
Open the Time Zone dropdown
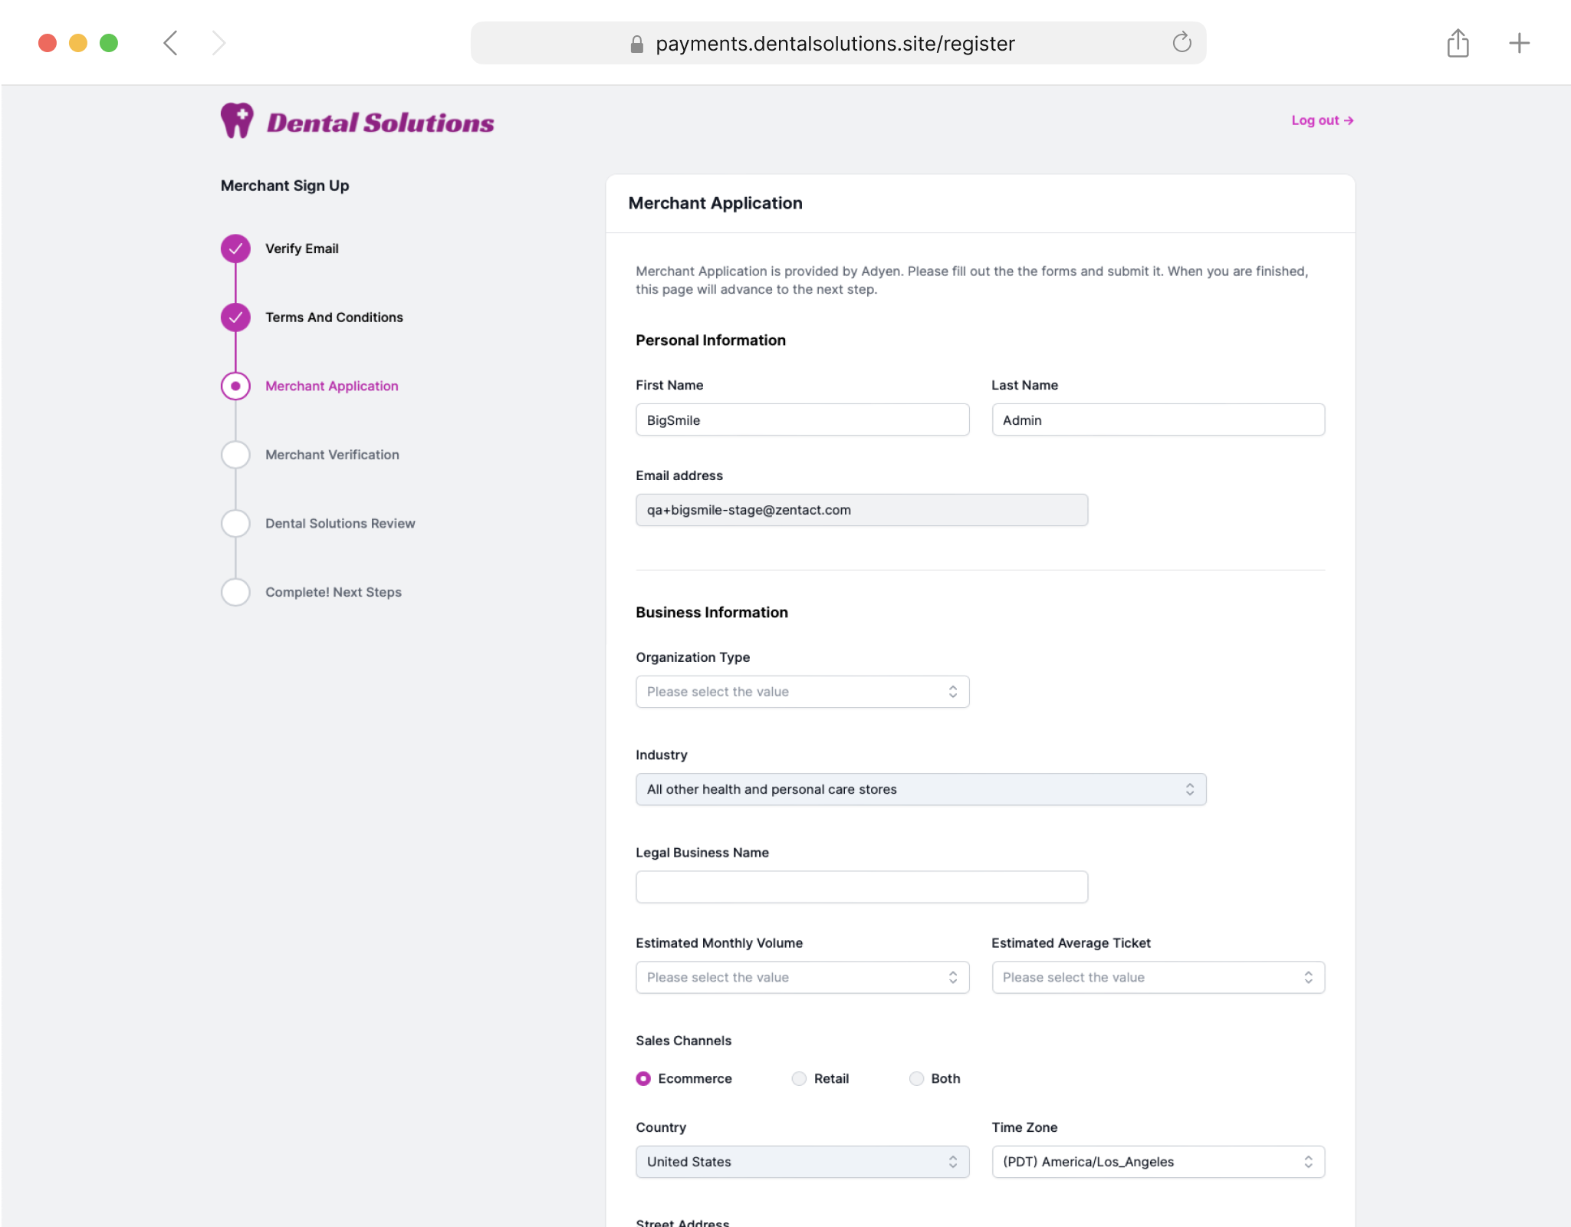click(1158, 1162)
